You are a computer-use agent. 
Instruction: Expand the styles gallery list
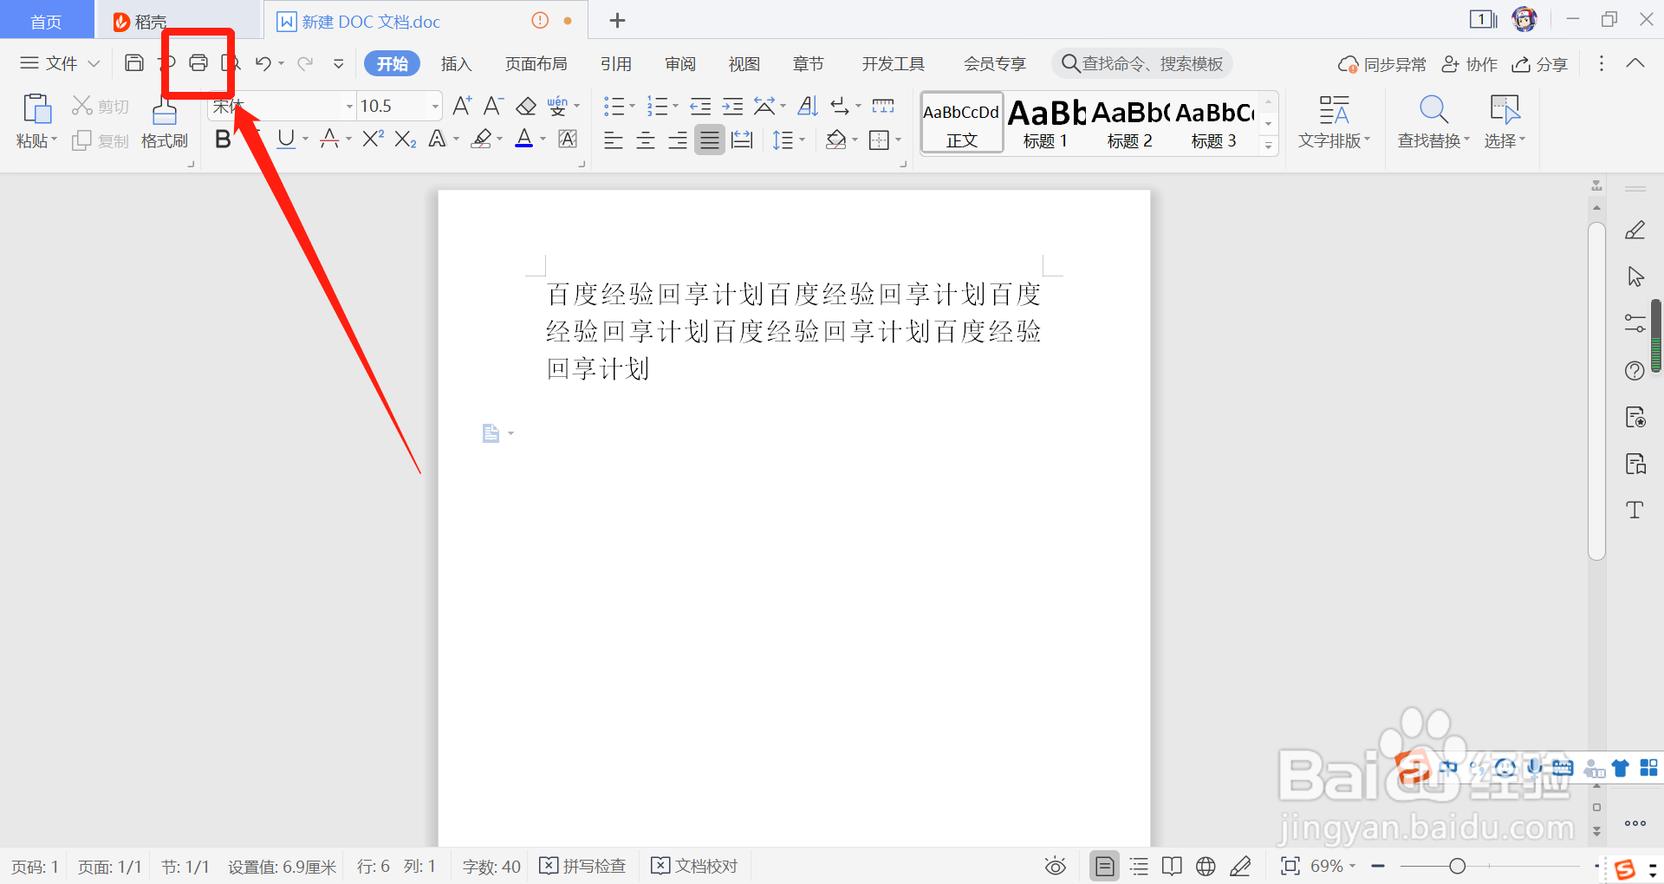1269,146
